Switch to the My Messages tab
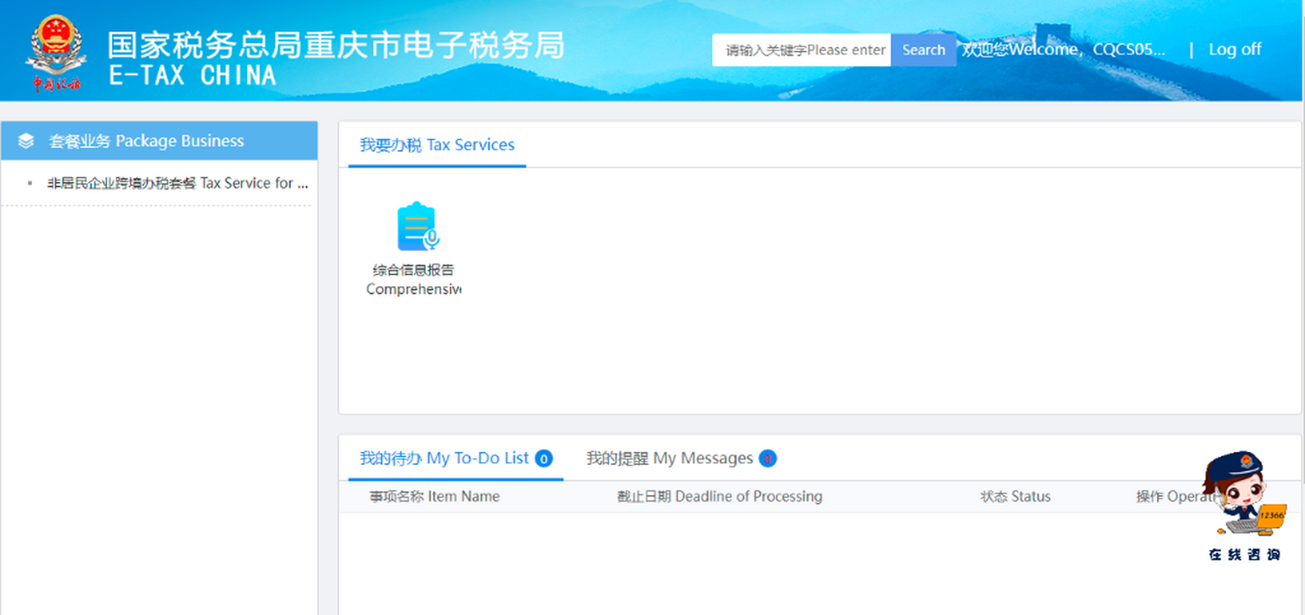Image resolution: width=1305 pixels, height=615 pixels. [x=669, y=458]
